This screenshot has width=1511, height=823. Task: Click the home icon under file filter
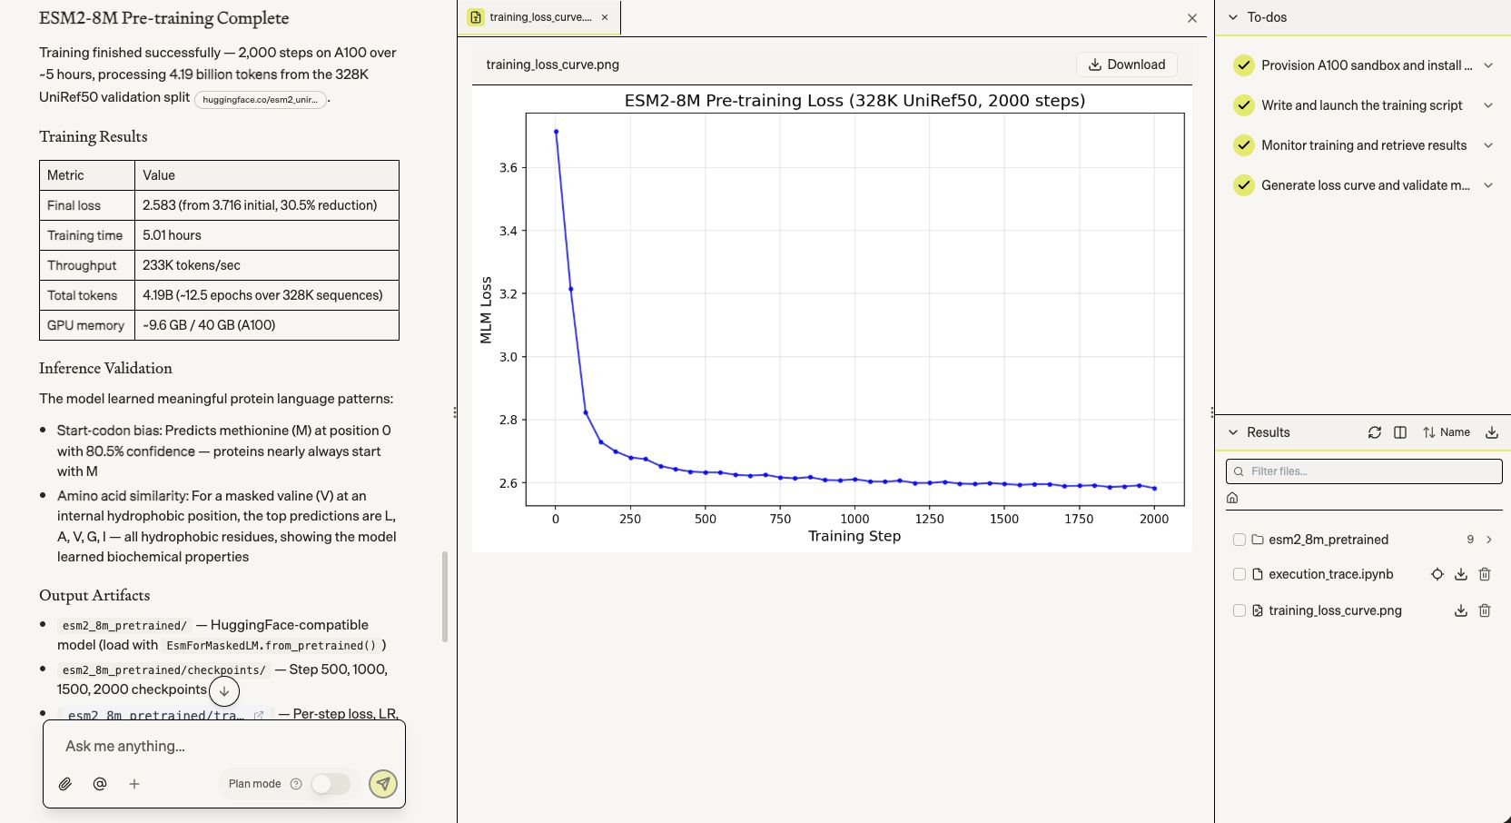(x=1232, y=498)
